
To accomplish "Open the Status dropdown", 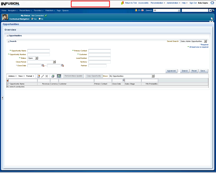I will pyautogui.click(x=37, y=58).
